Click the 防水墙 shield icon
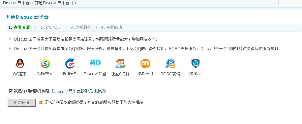The width and height of the screenshot is (302, 124). (195, 63)
